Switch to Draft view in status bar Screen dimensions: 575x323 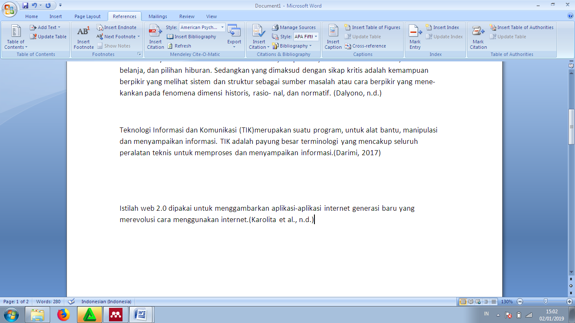tap(494, 302)
